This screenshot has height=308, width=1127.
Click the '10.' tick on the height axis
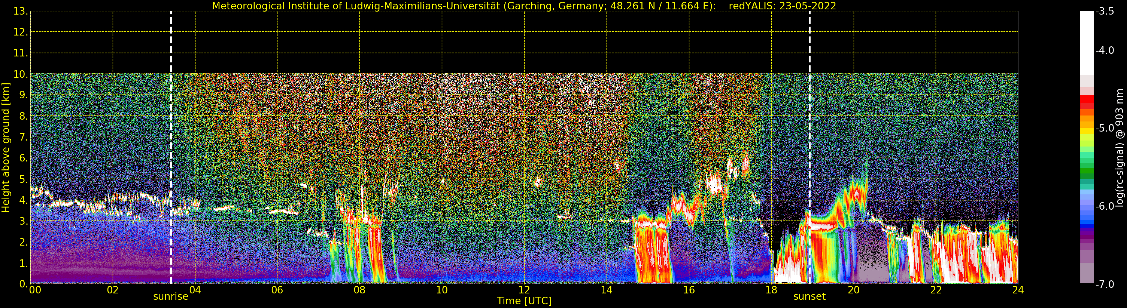click(x=21, y=74)
